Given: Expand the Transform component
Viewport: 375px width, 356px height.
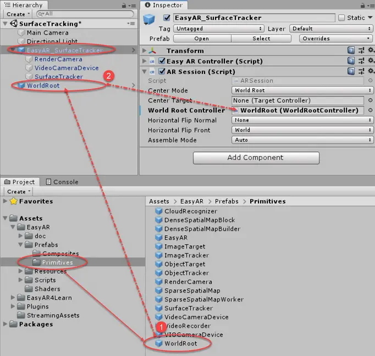Looking at the screenshot, I should (144, 50).
